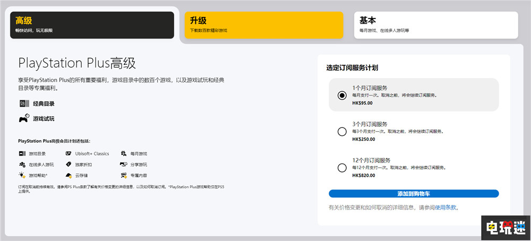Click the Ubisoft+ Classics label
531x241 pixels.
coord(92,153)
